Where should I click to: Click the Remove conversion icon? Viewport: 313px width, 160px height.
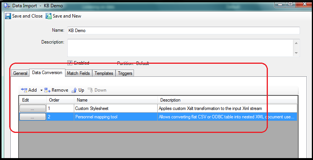(47, 90)
